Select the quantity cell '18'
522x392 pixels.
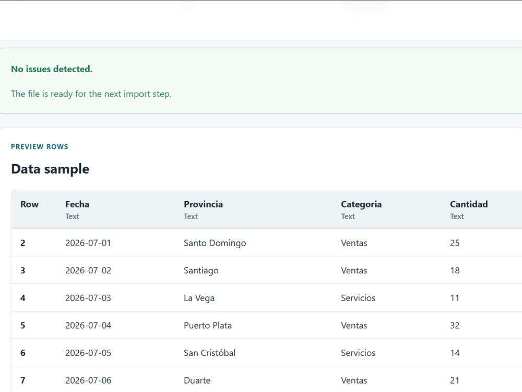455,270
